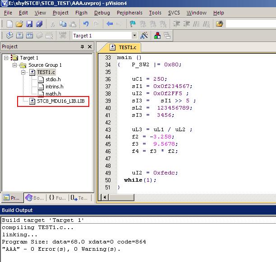
Task: Batch build toolbar icon
Action: coord(39,36)
